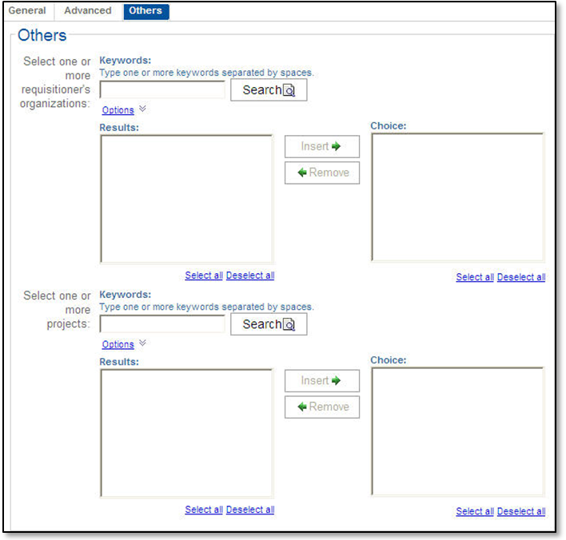Open the Options link for projects
Viewport: 566px width, 540px height.
pyautogui.click(x=118, y=344)
